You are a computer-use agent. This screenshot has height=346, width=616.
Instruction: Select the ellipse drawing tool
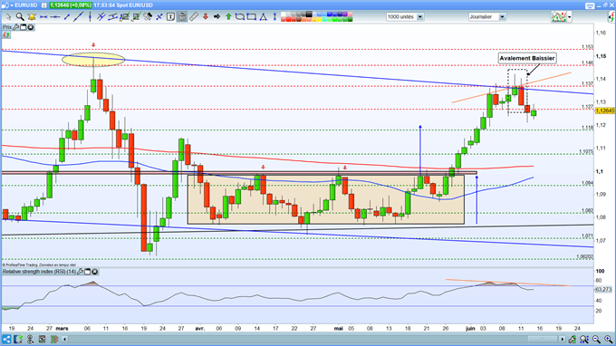tap(240, 17)
